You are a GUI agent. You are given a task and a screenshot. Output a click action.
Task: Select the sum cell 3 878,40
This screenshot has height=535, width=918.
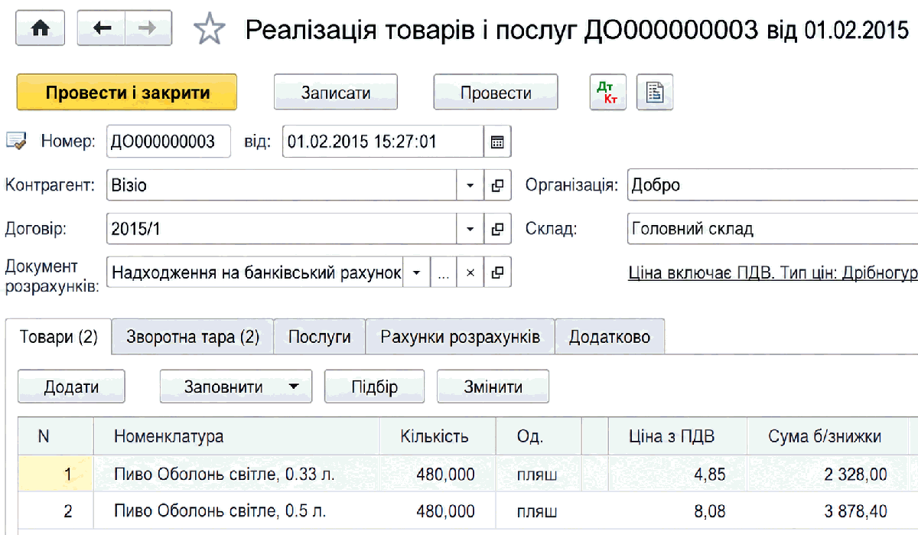tap(828, 511)
